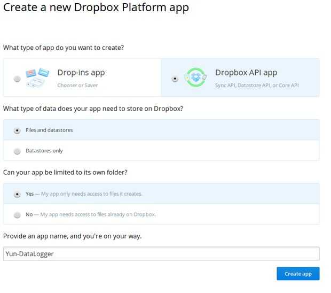Pick the No radio button for existing files
This screenshot has width=331, height=293.
click(x=18, y=214)
